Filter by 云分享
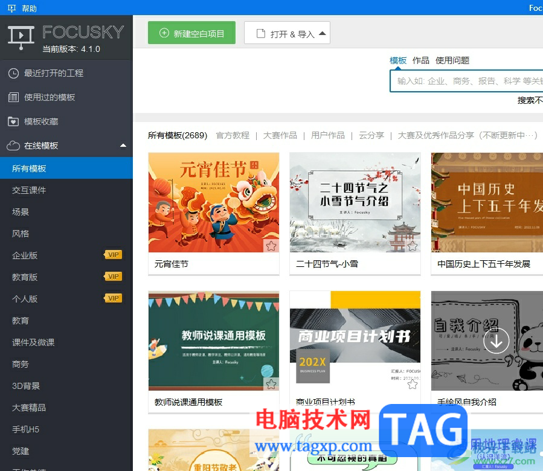This screenshot has height=471, width=543. click(371, 135)
